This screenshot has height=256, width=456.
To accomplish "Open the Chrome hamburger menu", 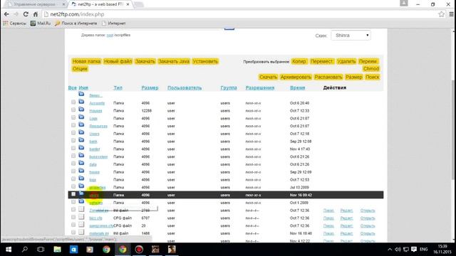I will 451,14.
